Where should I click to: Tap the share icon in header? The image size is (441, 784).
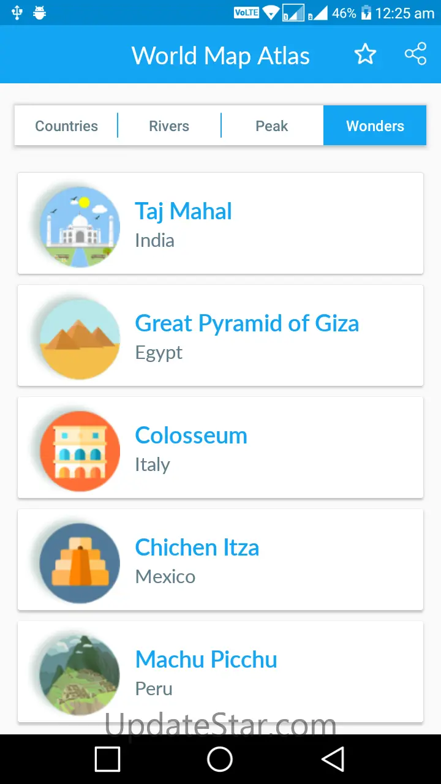click(x=415, y=55)
